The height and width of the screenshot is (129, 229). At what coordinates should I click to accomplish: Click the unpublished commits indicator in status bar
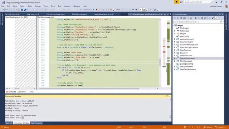click(x=191, y=127)
